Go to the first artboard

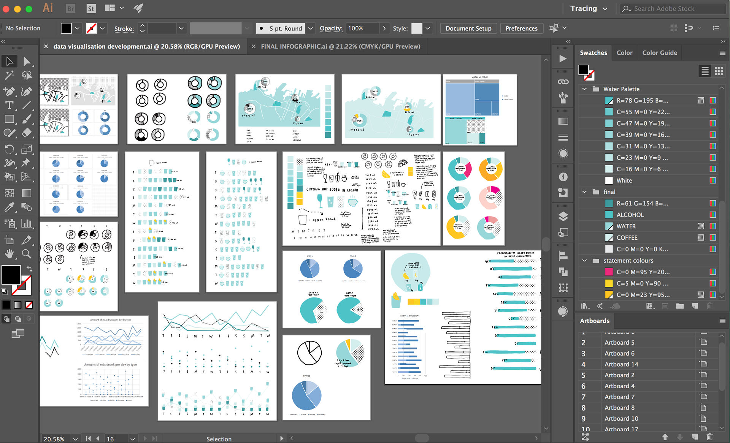click(x=88, y=438)
